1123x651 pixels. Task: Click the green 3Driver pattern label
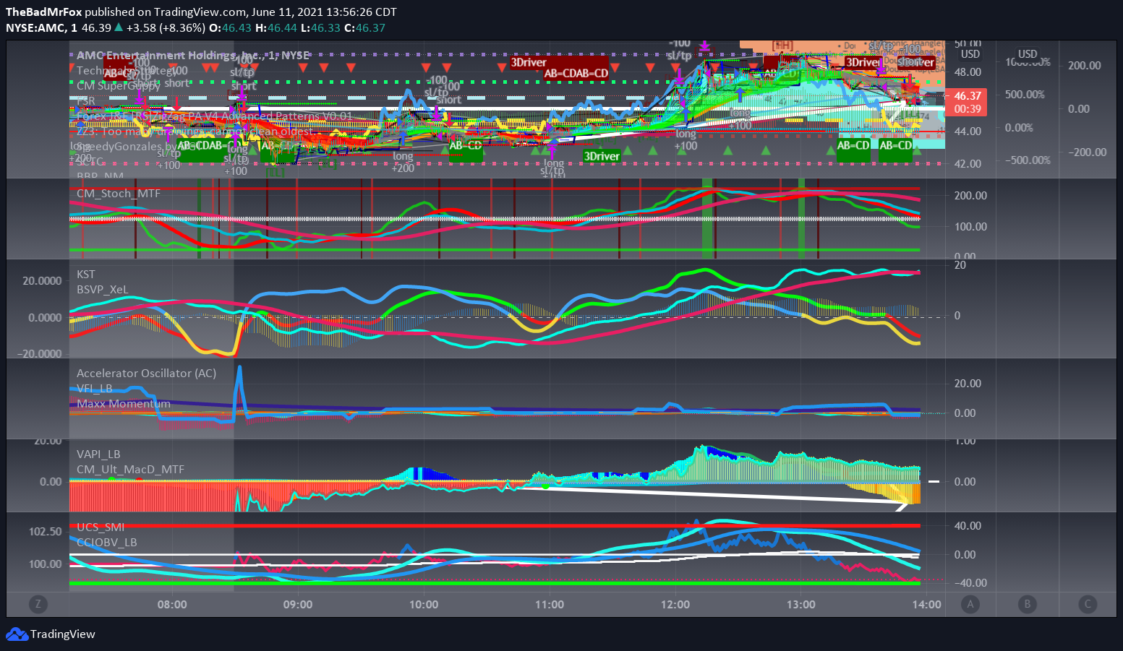(602, 156)
